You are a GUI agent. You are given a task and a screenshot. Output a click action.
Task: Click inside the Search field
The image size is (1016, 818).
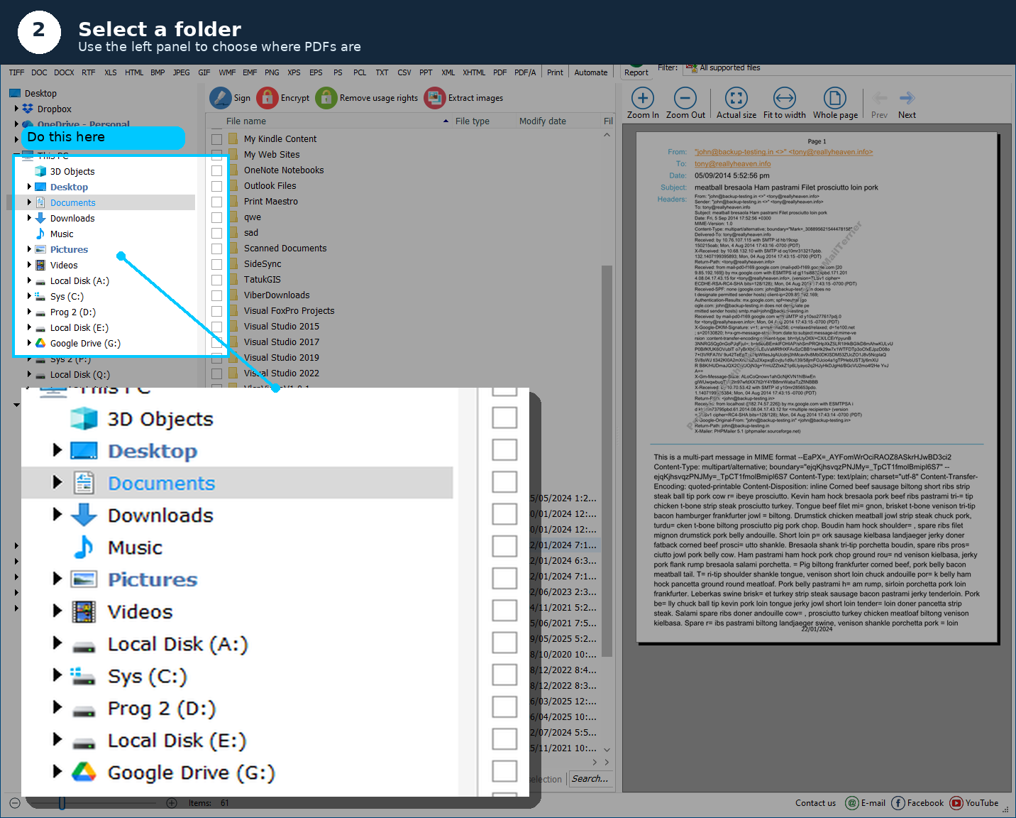(591, 778)
